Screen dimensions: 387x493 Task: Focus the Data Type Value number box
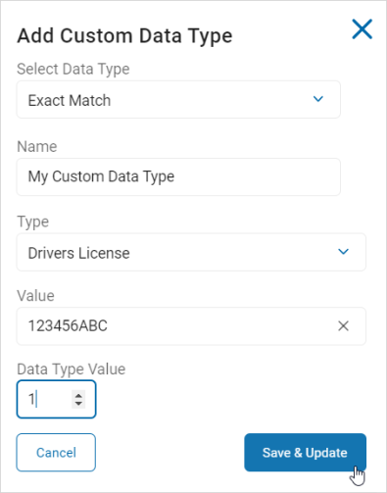tap(56, 399)
